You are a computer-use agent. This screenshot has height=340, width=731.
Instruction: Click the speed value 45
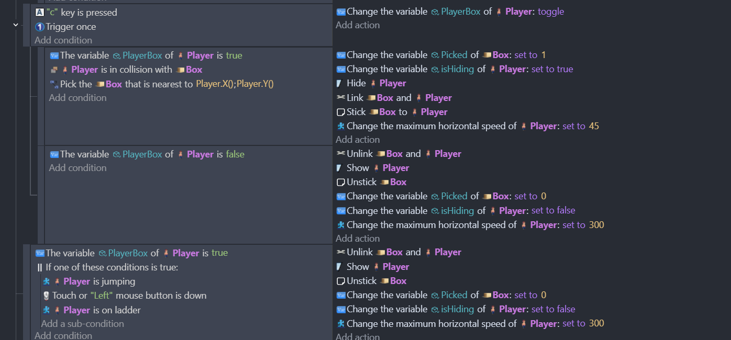[593, 126]
